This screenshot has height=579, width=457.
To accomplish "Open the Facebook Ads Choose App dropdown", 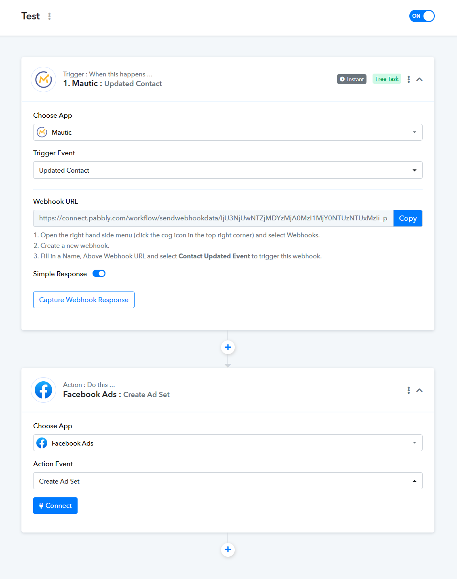I will pos(228,443).
